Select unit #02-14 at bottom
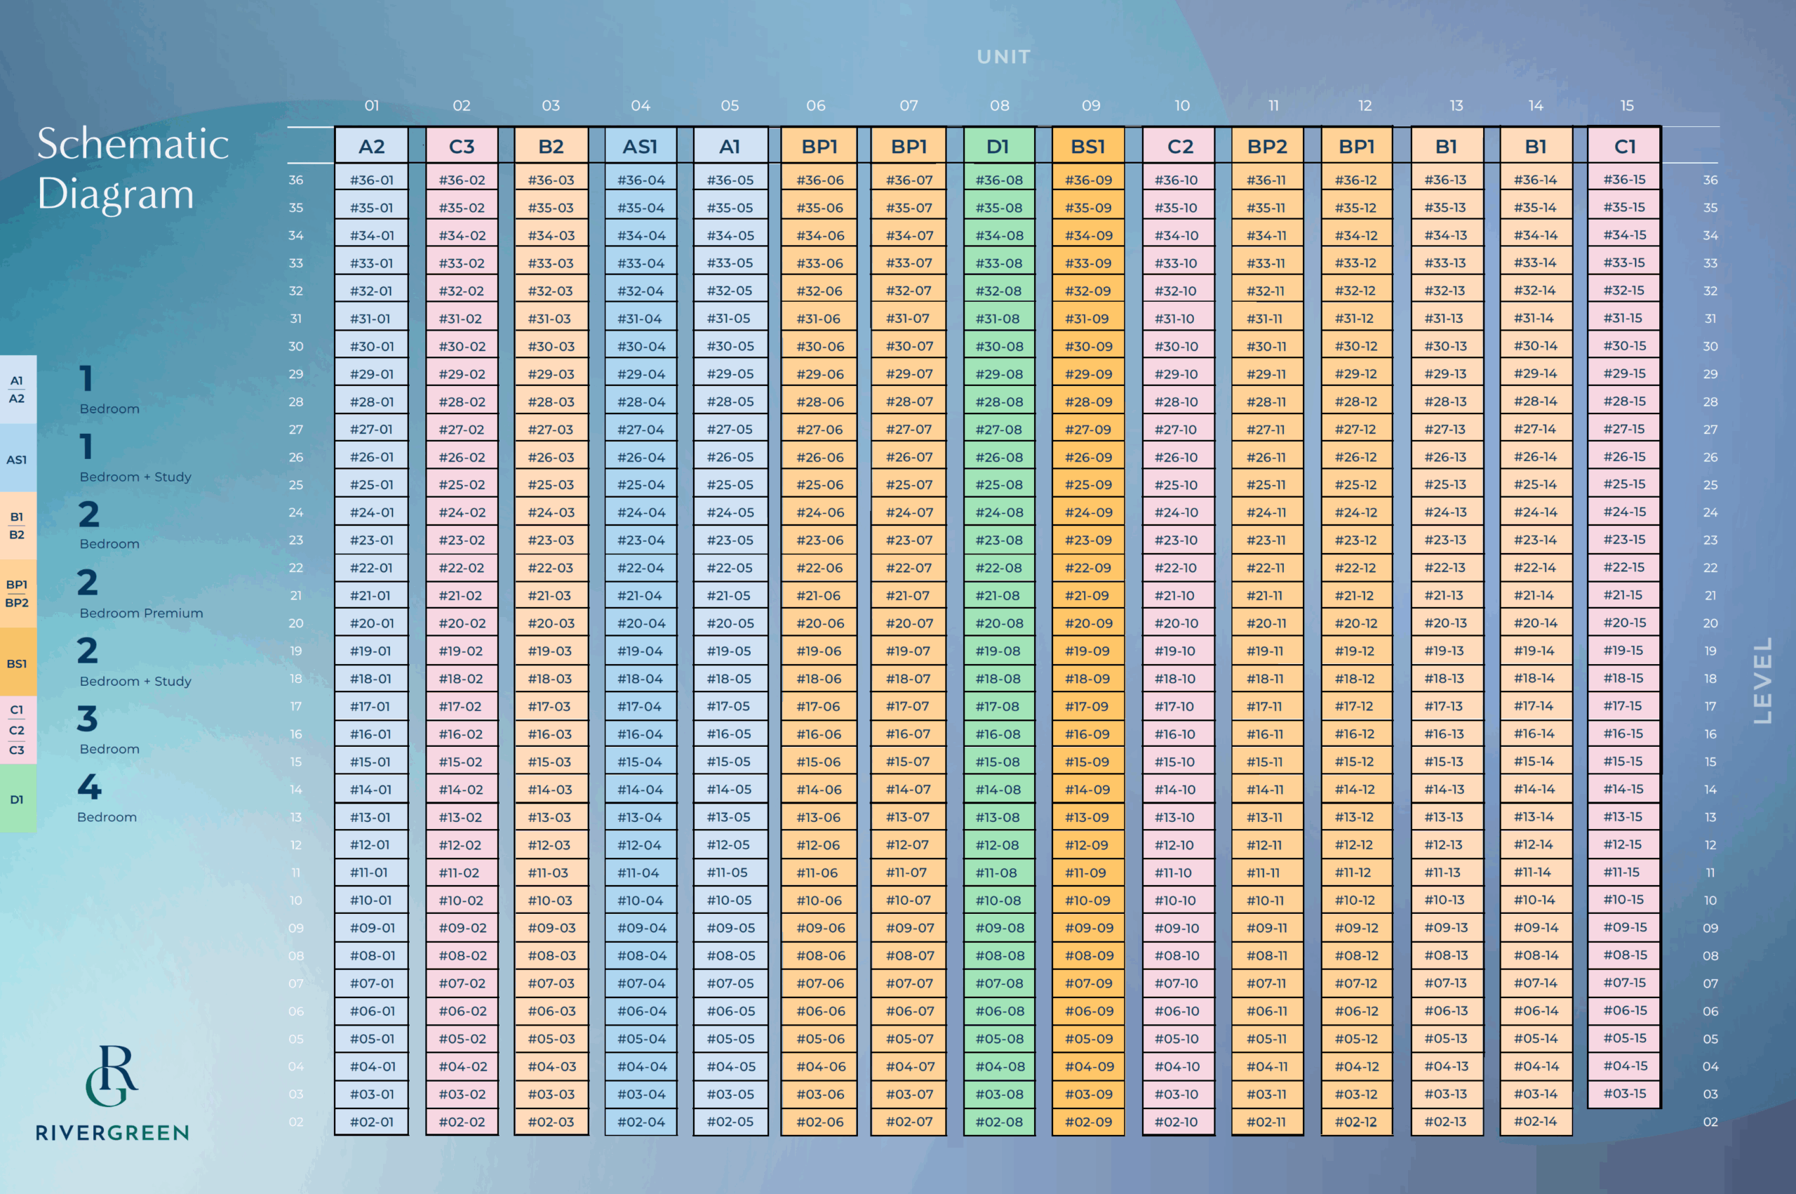 pyautogui.click(x=1535, y=1121)
